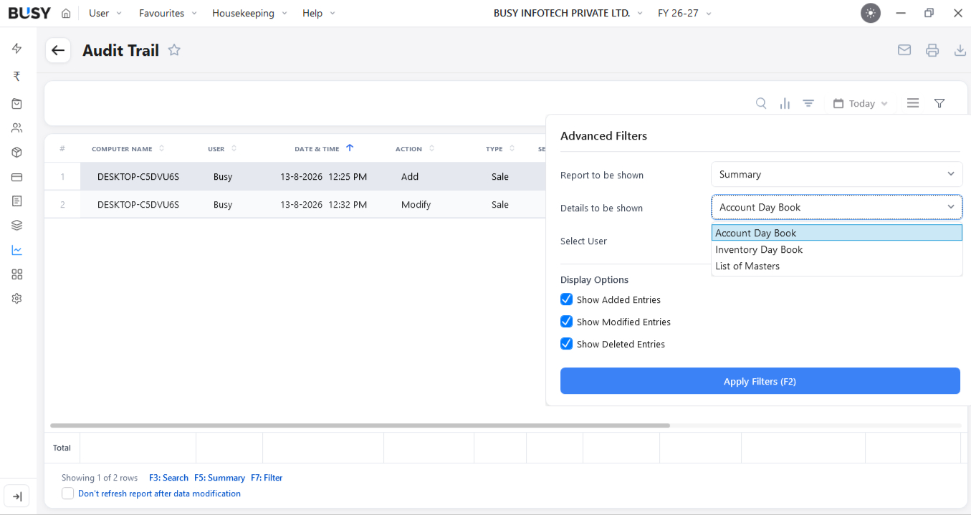Sort by the Computer Name column
This screenshot has width=971, height=515.
(128, 149)
